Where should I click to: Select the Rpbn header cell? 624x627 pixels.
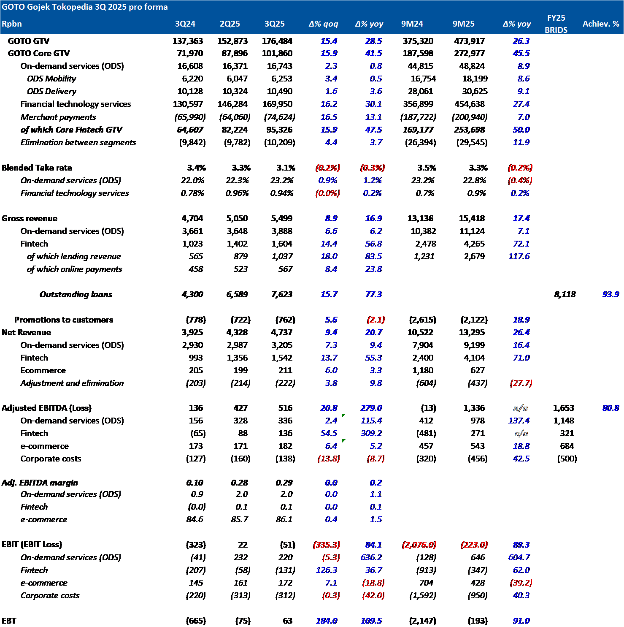12,24
